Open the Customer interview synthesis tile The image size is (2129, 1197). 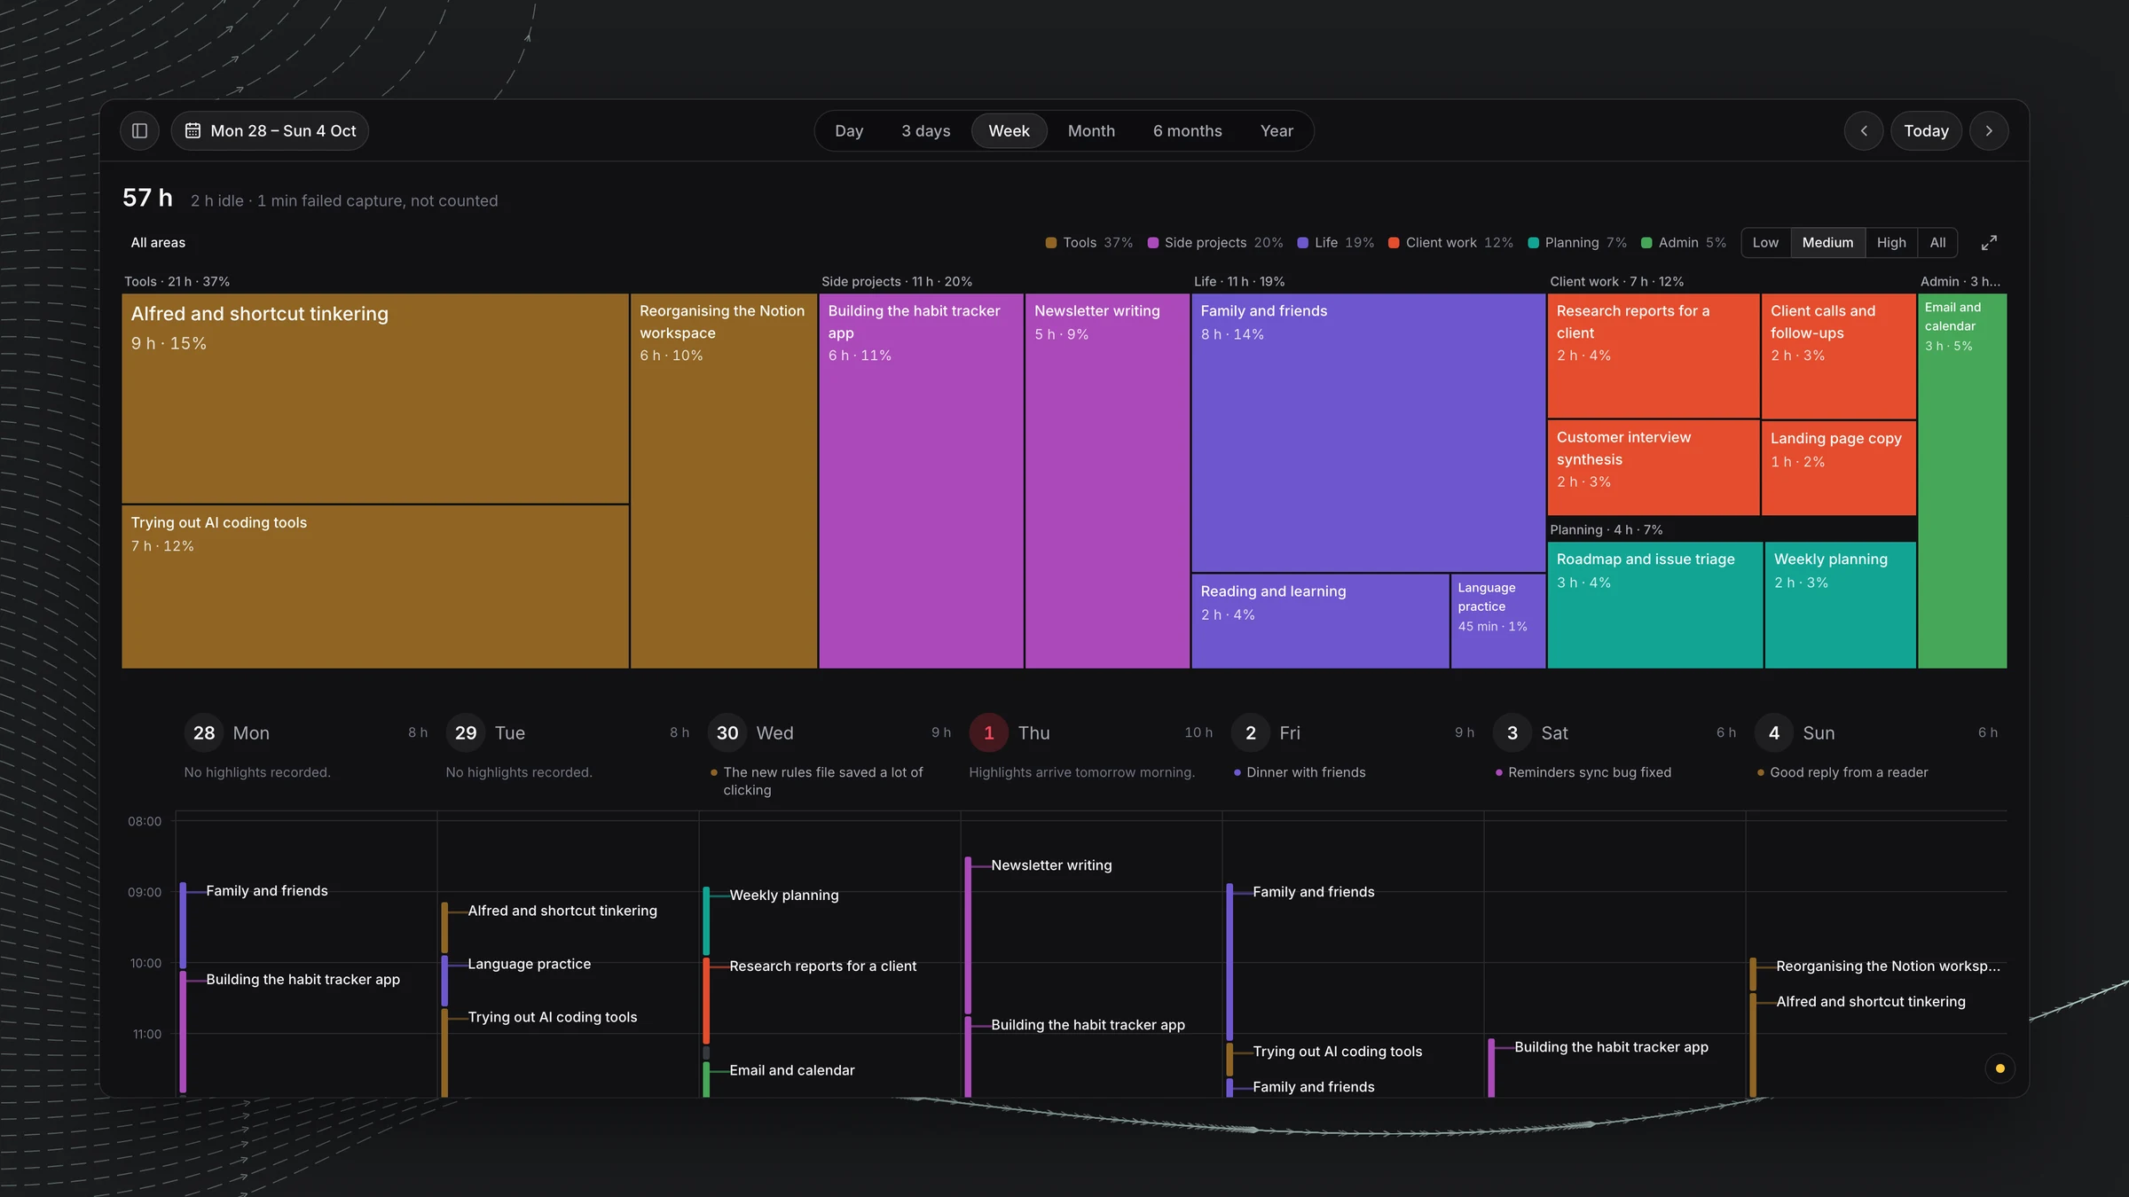click(1654, 467)
